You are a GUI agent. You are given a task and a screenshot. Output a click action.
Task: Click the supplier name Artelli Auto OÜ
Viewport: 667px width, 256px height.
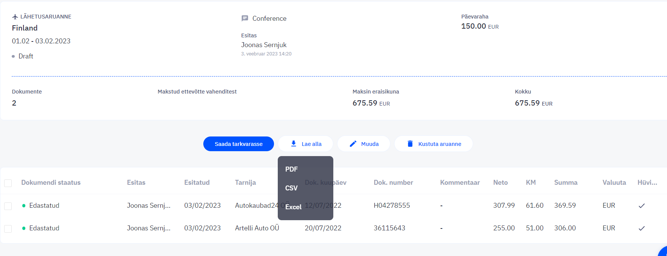pos(257,228)
